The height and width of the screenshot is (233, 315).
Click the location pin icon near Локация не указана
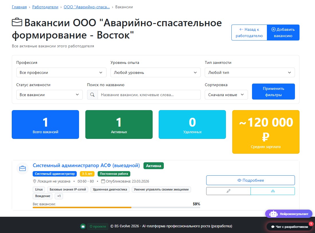(x=35, y=181)
